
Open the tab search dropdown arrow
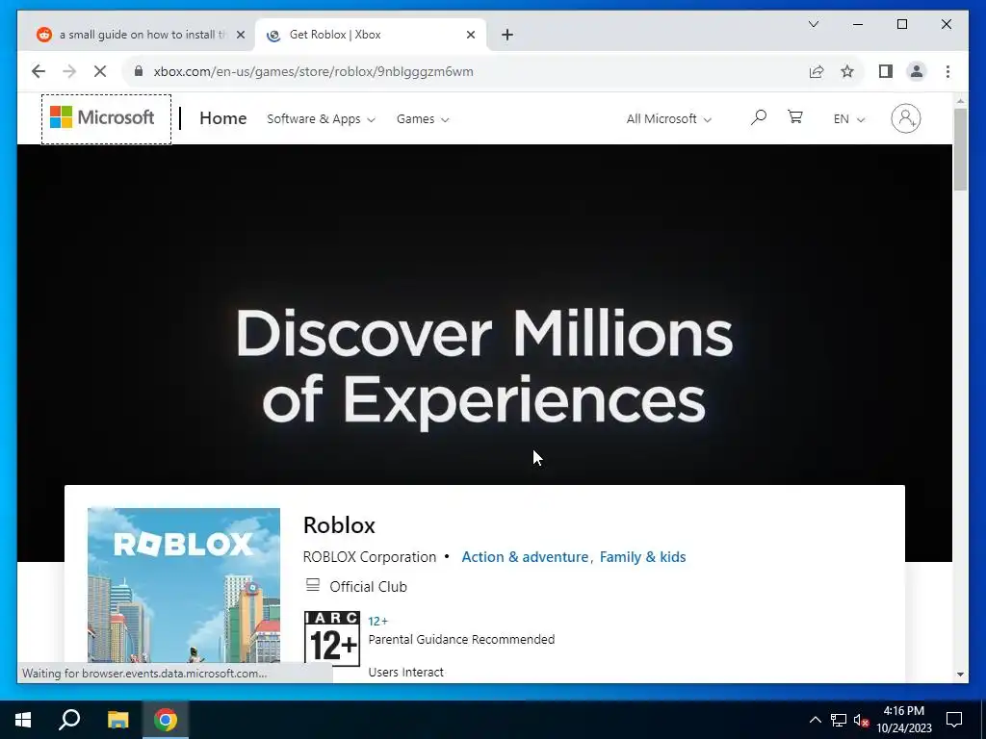click(x=813, y=24)
